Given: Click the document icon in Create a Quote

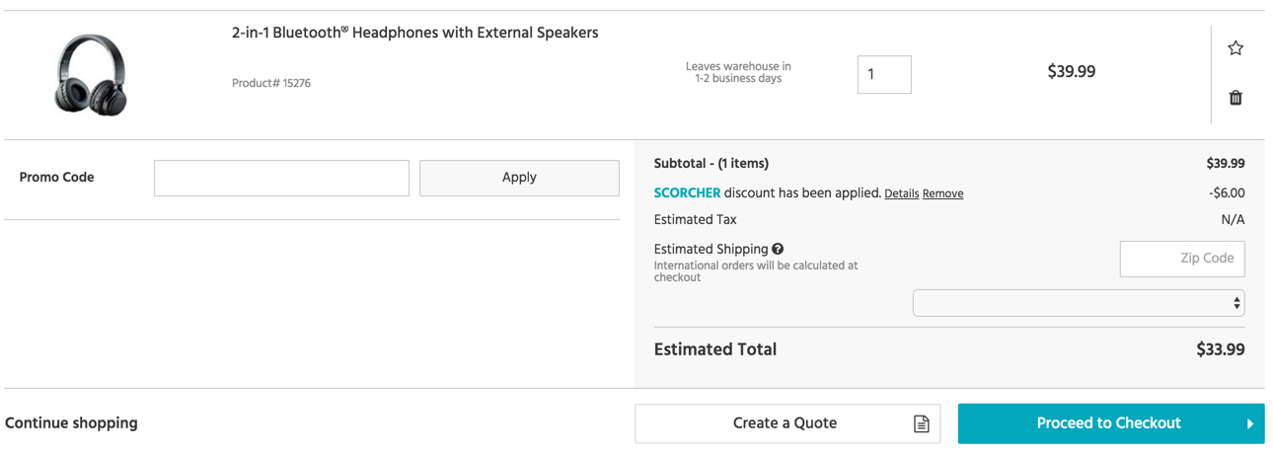Looking at the screenshot, I should (921, 424).
